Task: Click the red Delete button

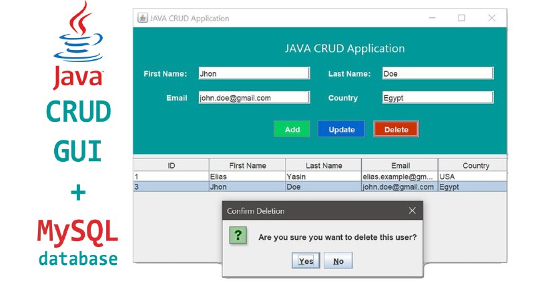Action: [x=396, y=129]
